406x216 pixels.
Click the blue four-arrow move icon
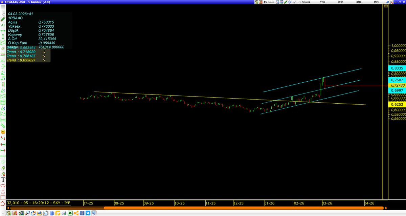tap(290, 2)
